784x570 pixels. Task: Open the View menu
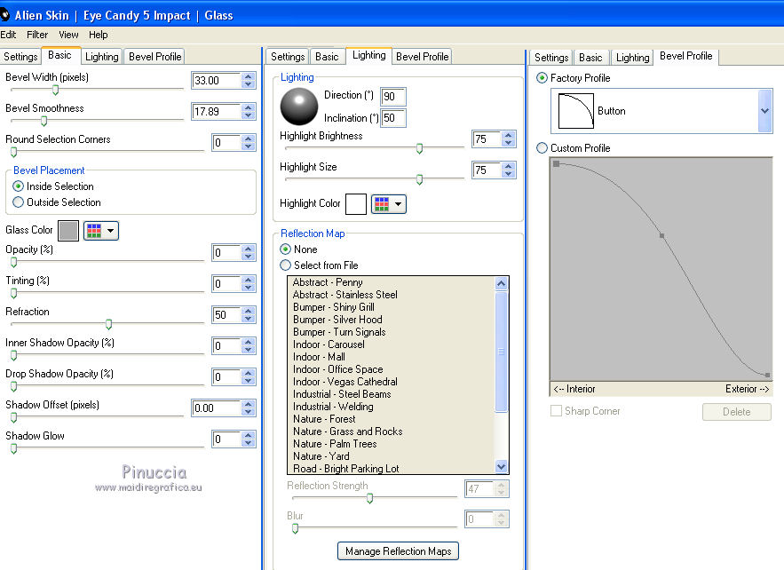pyautogui.click(x=68, y=35)
